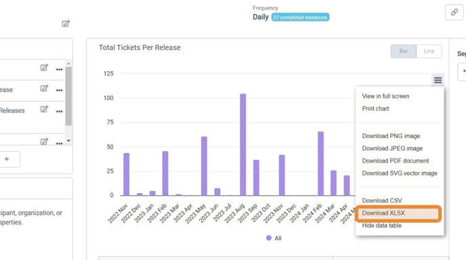Click the 'Daily' frequency value
The image size is (466, 260).
pos(261,17)
